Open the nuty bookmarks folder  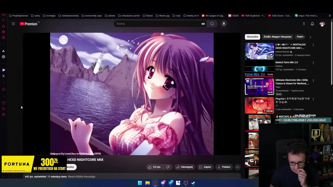coord(176,16)
